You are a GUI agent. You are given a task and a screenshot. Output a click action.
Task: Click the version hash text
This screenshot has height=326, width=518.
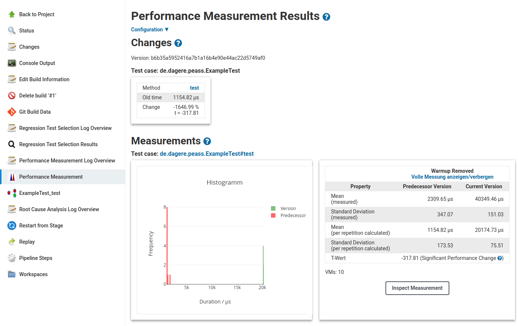coord(208,58)
